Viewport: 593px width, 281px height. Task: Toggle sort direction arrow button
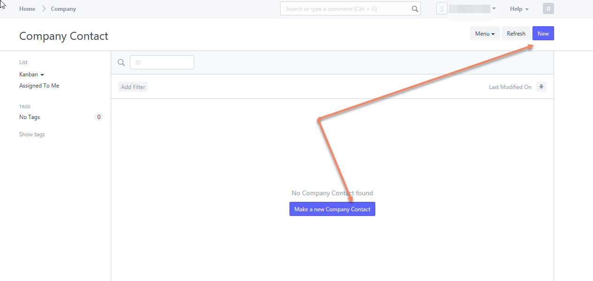541,87
